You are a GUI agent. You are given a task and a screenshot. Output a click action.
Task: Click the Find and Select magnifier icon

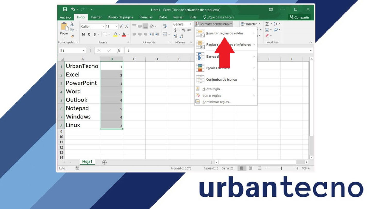(x=276, y=30)
